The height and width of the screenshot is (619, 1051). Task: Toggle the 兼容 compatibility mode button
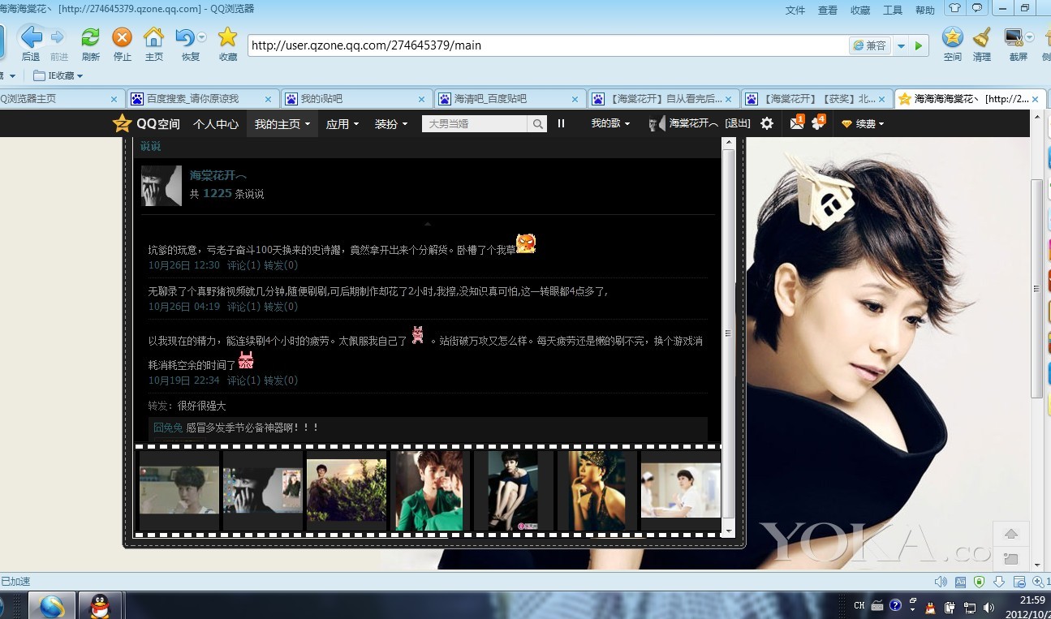pyautogui.click(x=870, y=45)
